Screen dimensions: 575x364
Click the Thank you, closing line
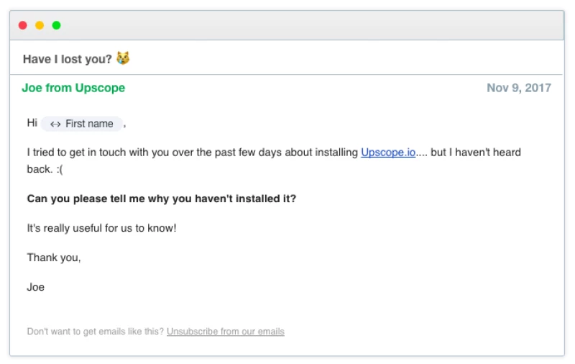coord(54,258)
